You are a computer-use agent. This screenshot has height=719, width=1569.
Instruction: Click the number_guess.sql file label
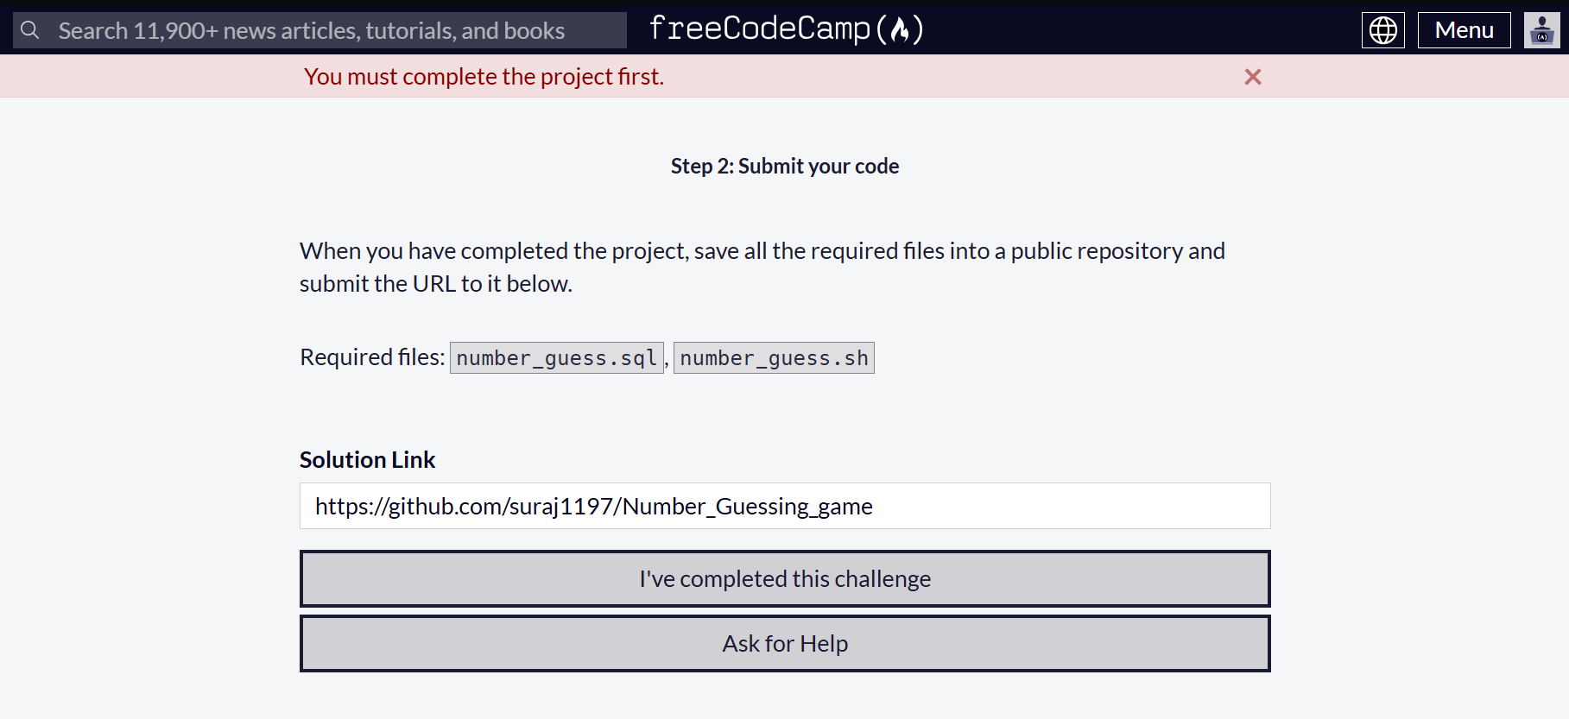[556, 357]
